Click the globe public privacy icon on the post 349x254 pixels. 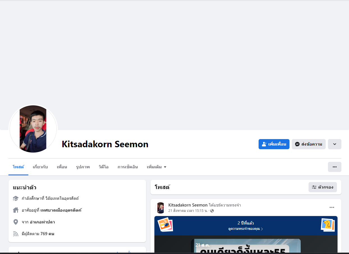[x=212, y=211]
